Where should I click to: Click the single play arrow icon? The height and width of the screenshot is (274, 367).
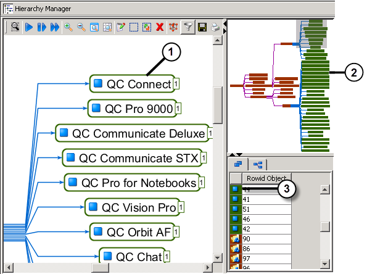[29, 27]
